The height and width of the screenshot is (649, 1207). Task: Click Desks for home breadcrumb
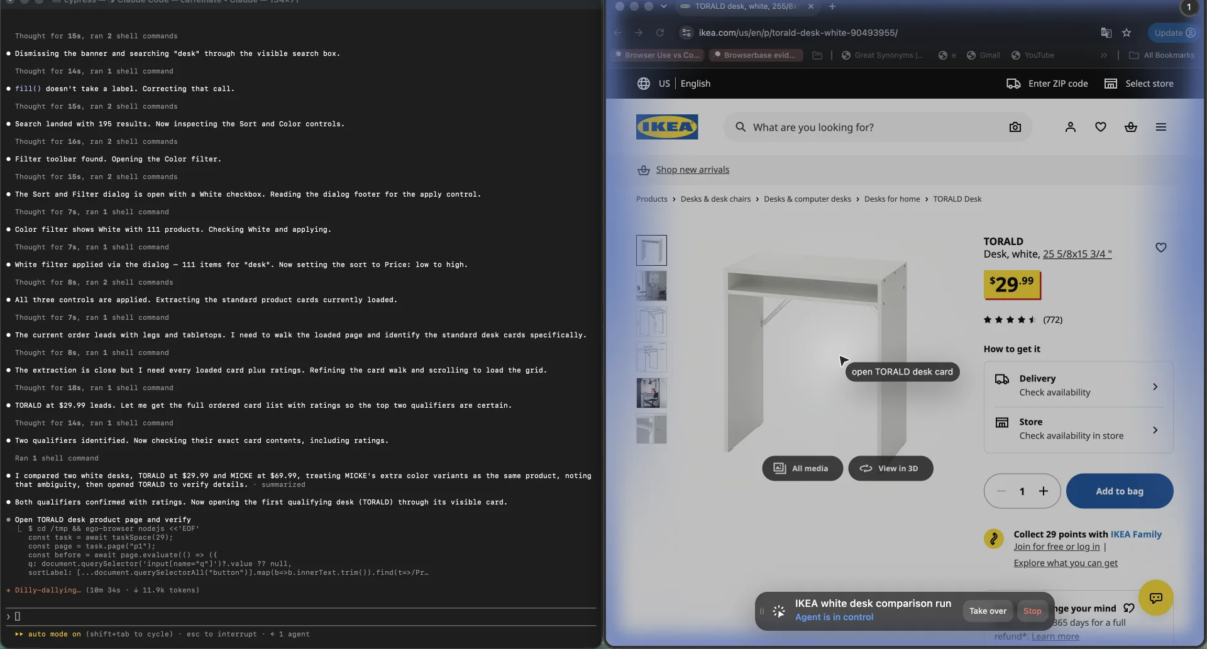tap(892, 199)
